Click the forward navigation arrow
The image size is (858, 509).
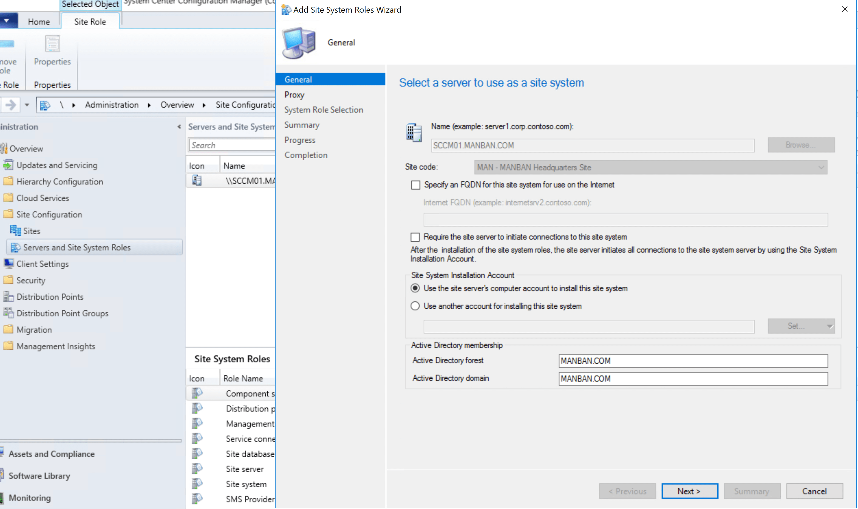coord(10,105)
